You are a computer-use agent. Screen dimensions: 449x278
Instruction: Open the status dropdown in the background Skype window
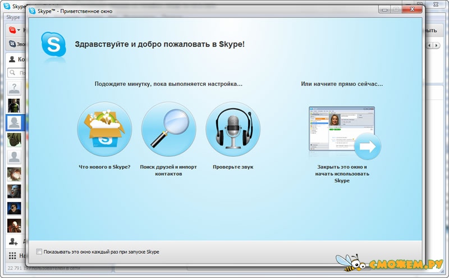click(15, 30)
